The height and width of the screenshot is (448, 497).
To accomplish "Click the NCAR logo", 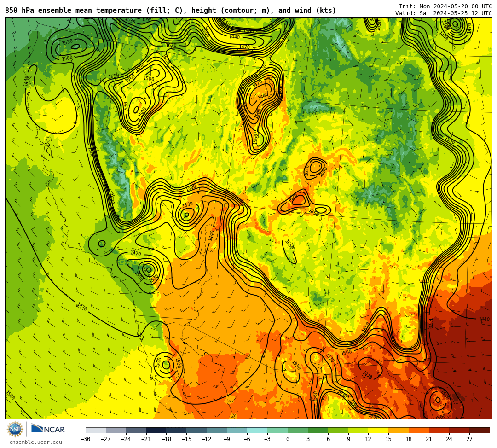I will (48, 429).
